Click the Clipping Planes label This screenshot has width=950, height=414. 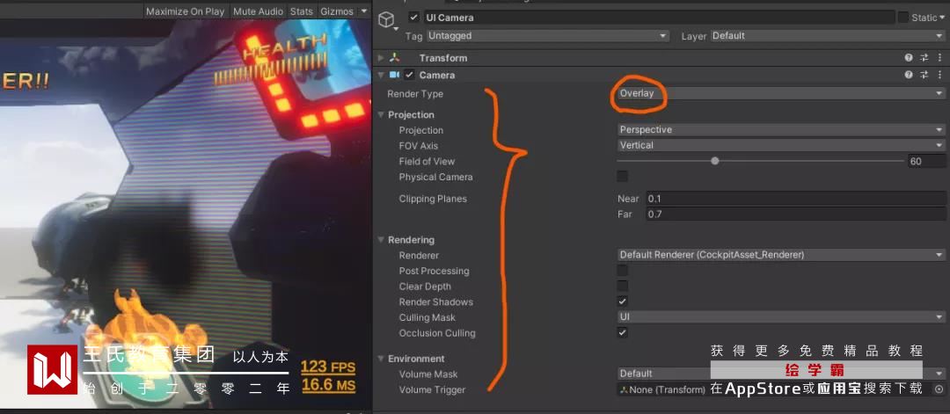point(433,199)
